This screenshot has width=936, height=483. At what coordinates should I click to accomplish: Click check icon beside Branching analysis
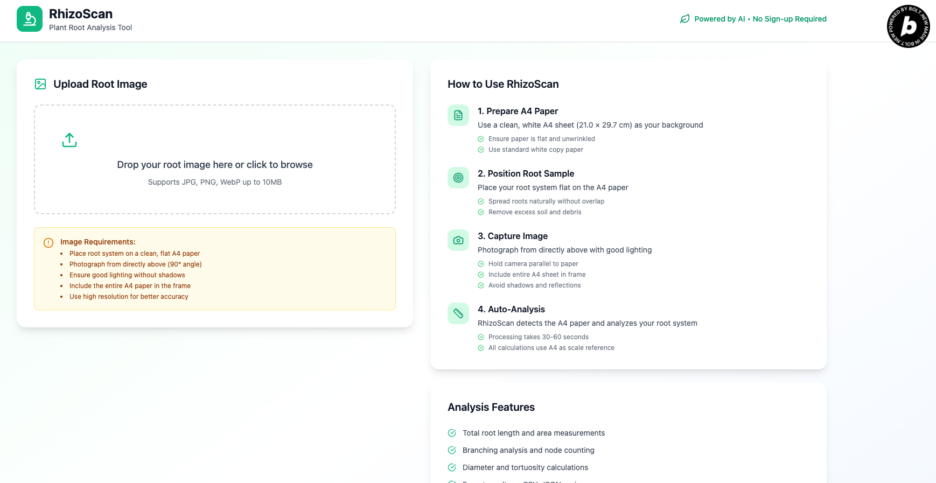452,450
